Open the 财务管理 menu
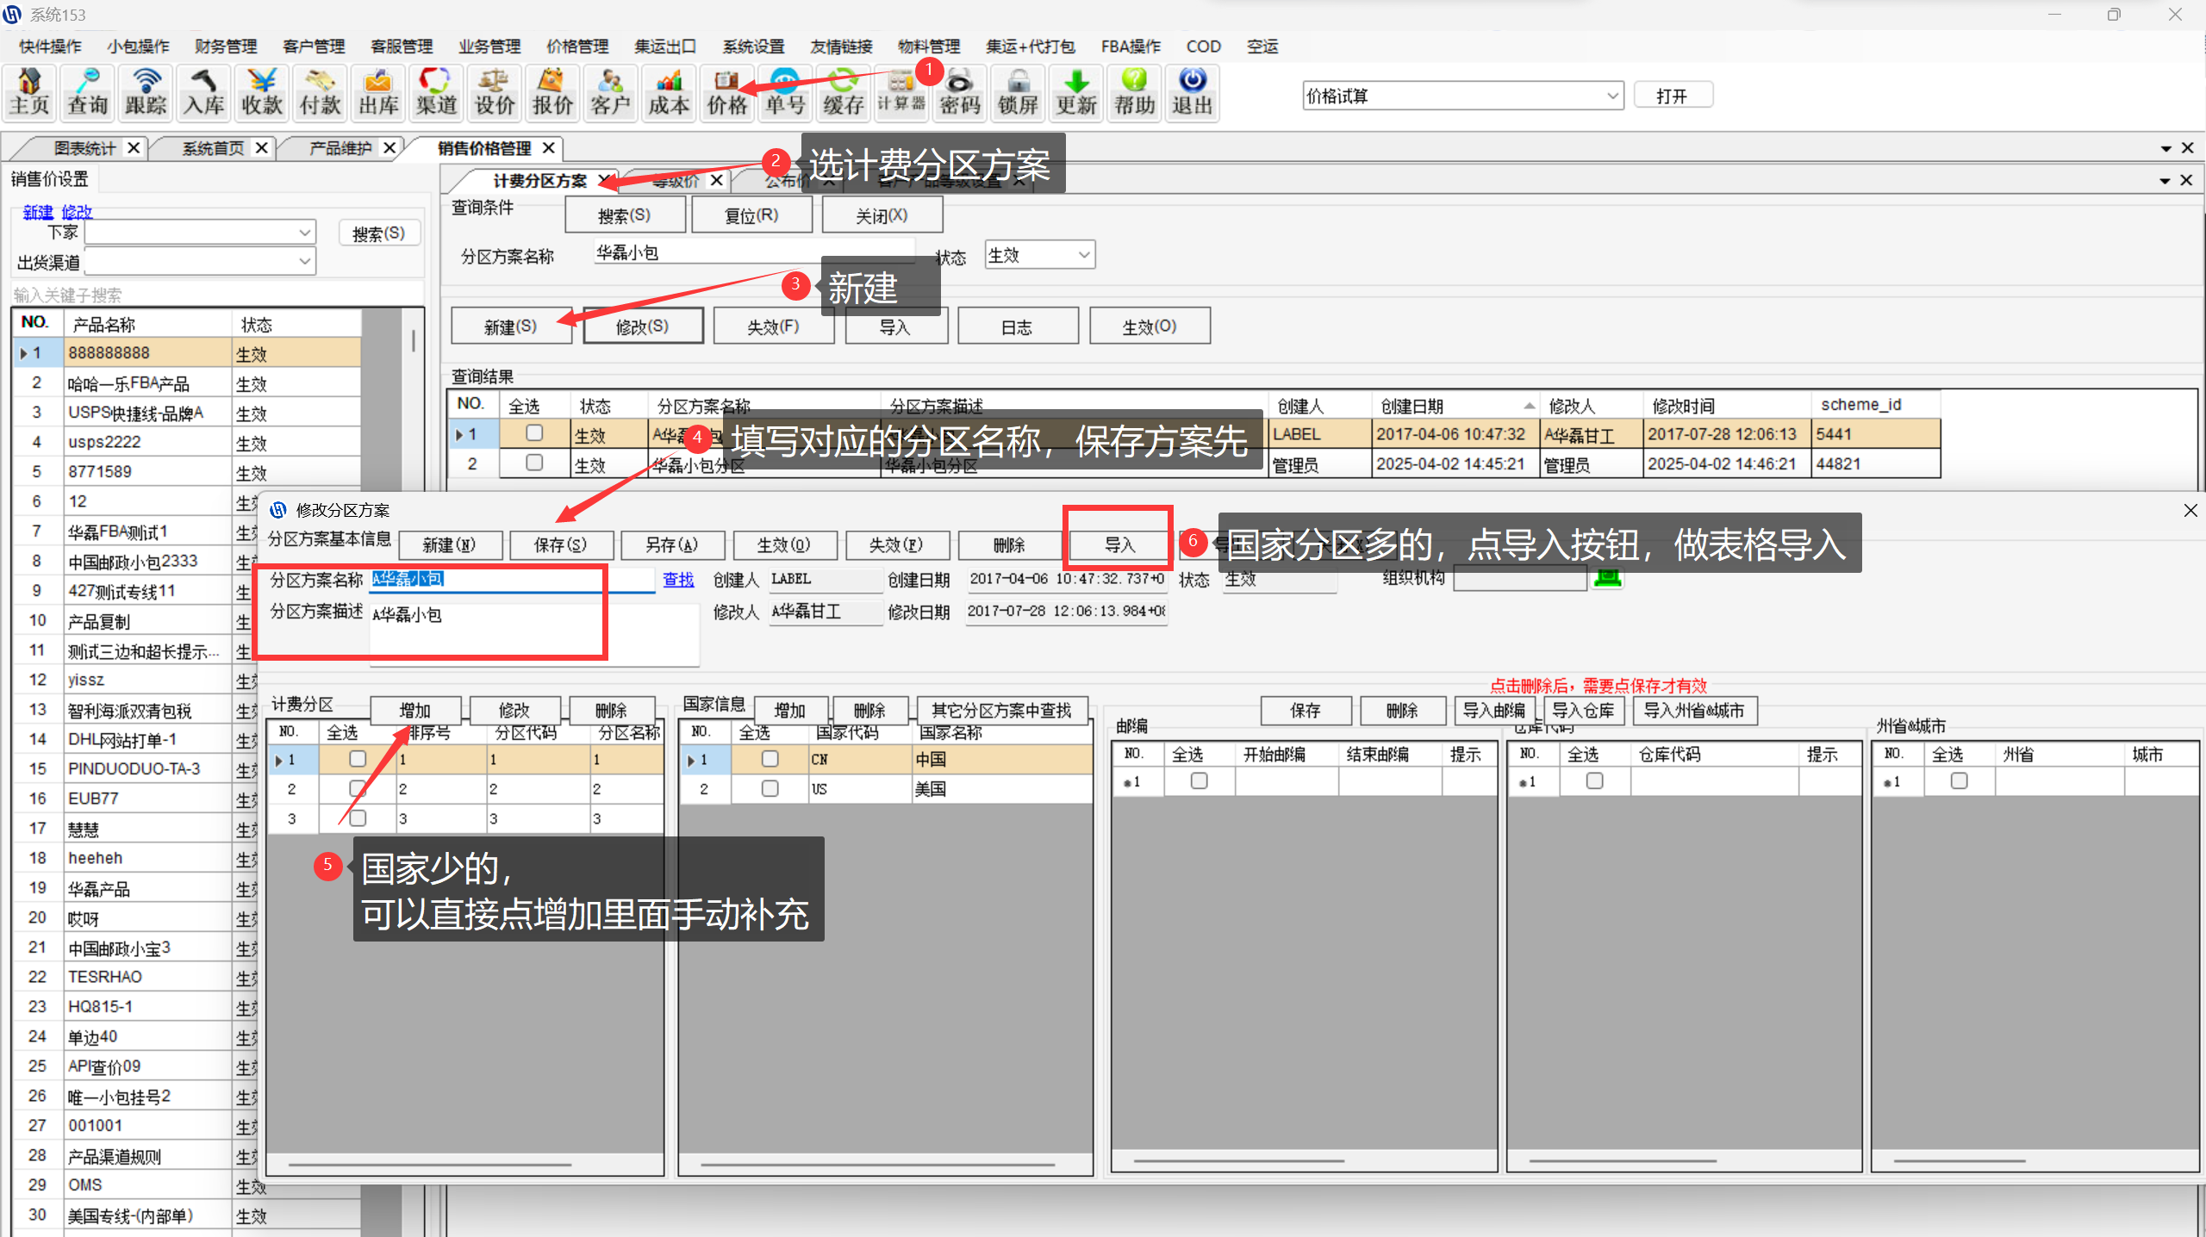The width and height of the screenshot is (2206, 1237). pyautogui.click(x=226, y=47)
